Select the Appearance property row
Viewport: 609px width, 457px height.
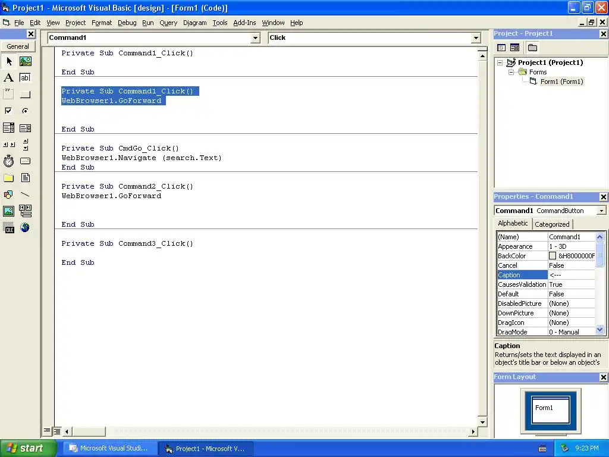[x=546, y=246]
